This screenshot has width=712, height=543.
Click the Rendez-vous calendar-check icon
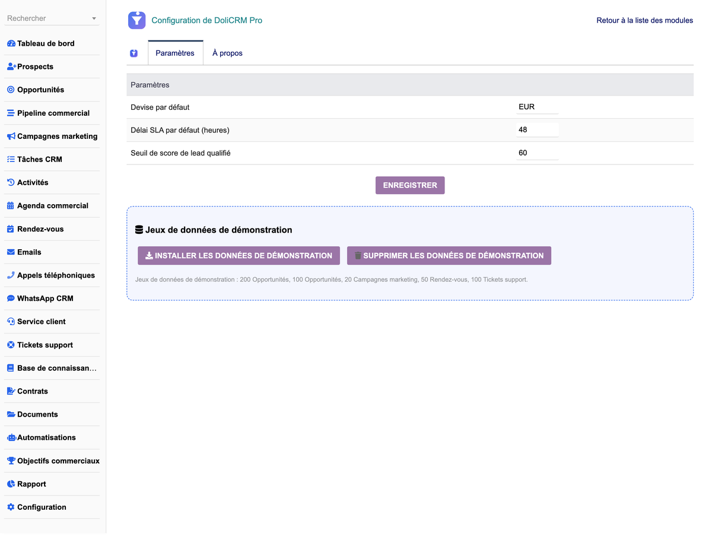11,229
